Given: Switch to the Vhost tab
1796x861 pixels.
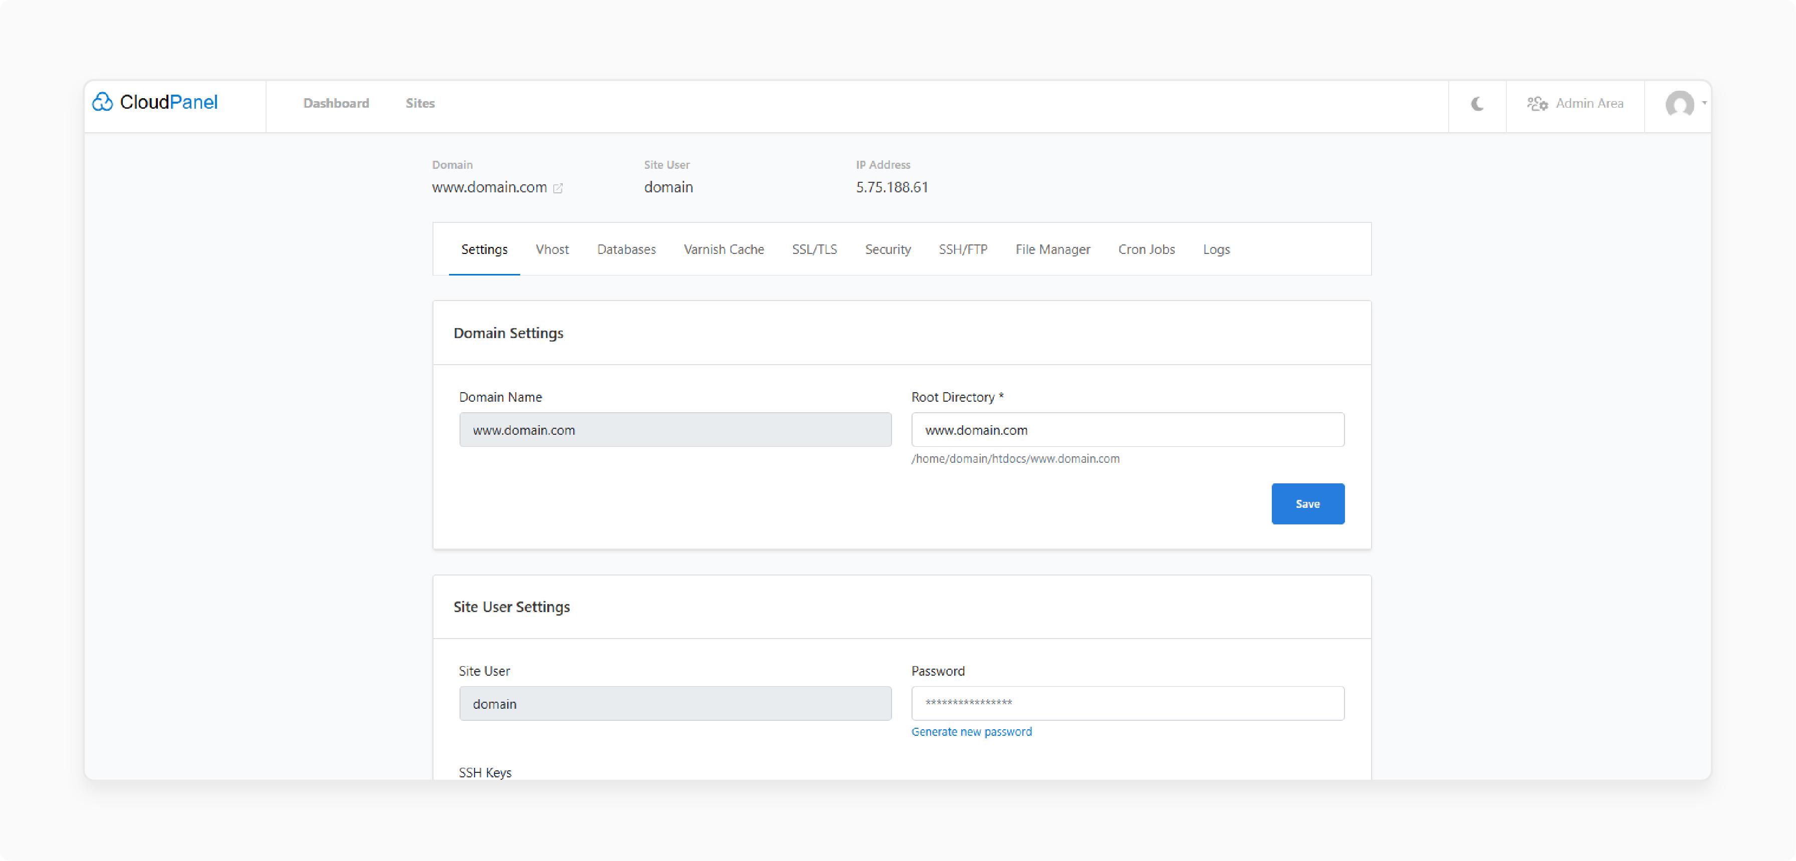Looking at the screenshot, I should point(552,249).
